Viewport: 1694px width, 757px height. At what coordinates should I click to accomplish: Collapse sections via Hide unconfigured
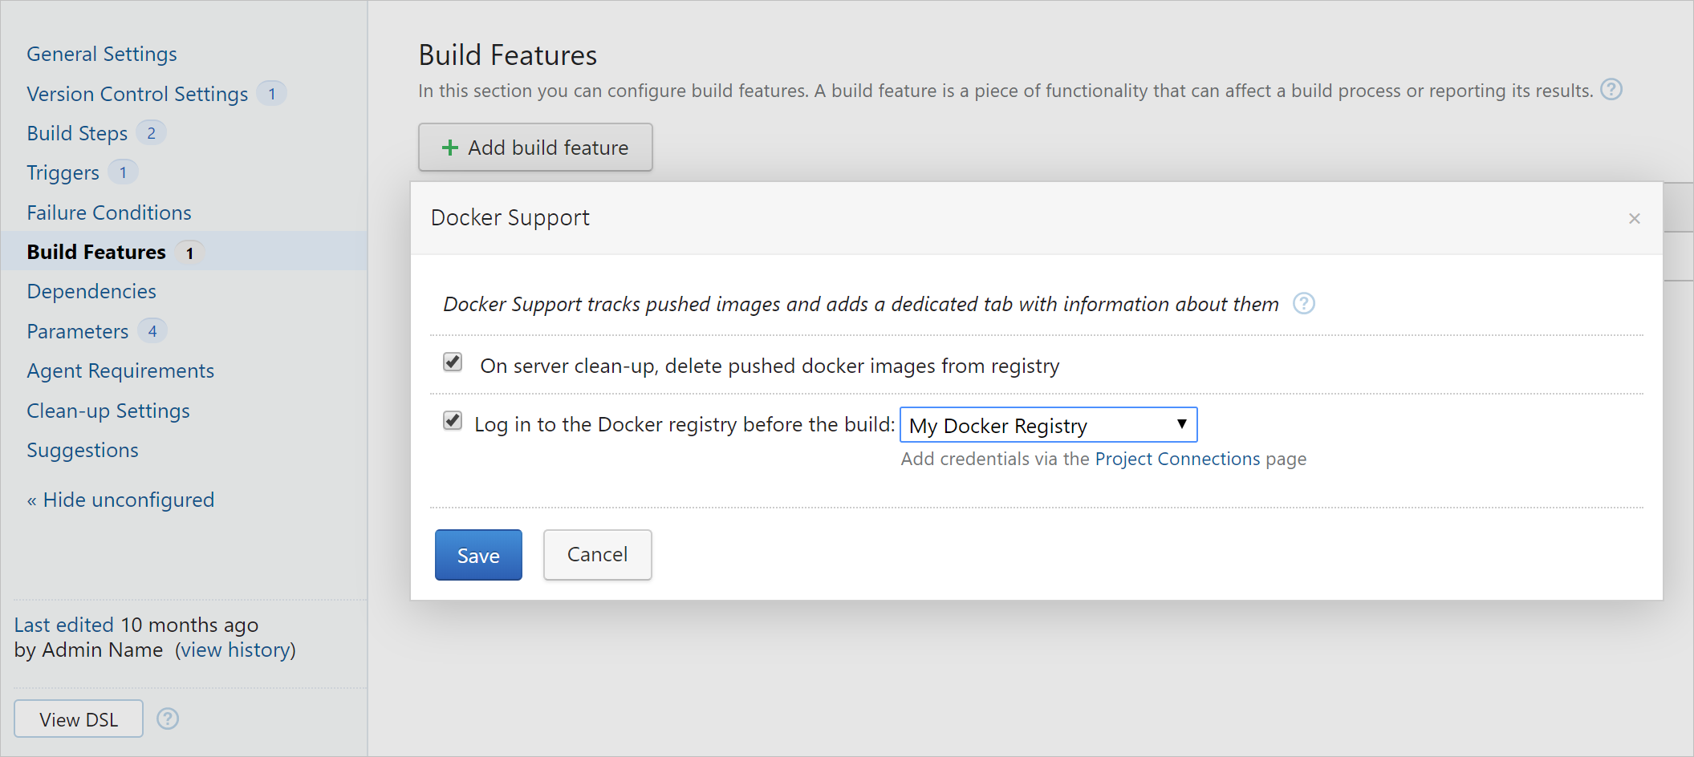tap(120, 499)
